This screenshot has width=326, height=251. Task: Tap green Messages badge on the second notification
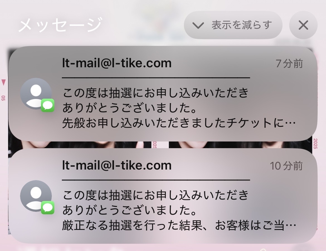[48, 207]
